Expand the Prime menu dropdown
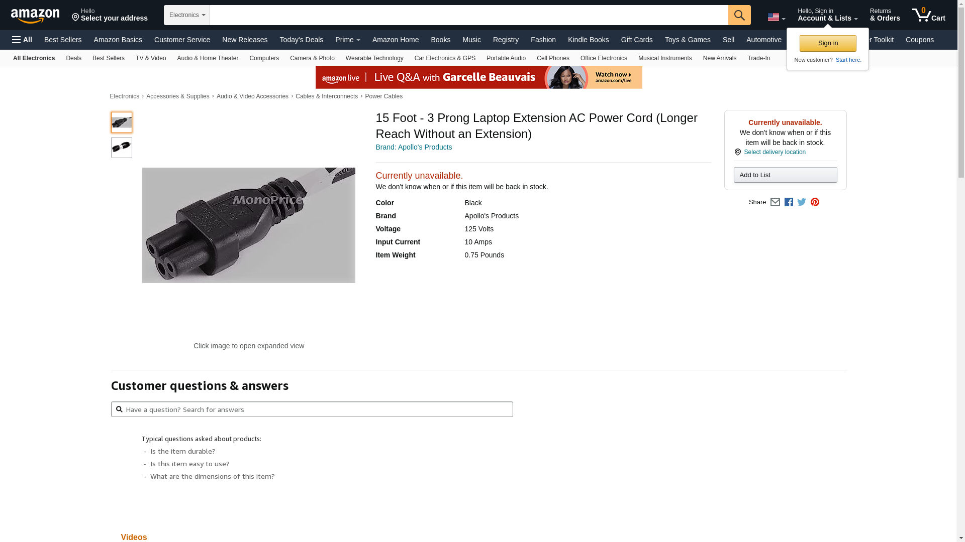This screenshot has height=542, width=965. coord(348,40)
